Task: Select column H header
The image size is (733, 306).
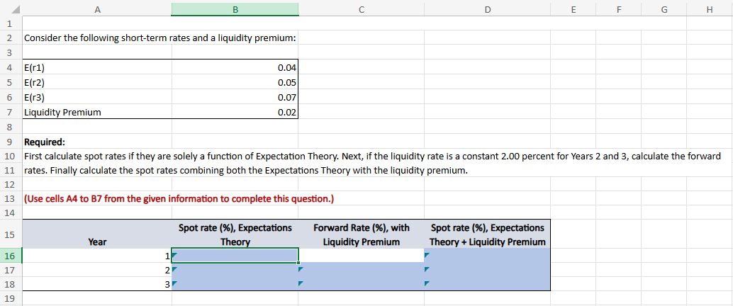Action: coord(709,8)
